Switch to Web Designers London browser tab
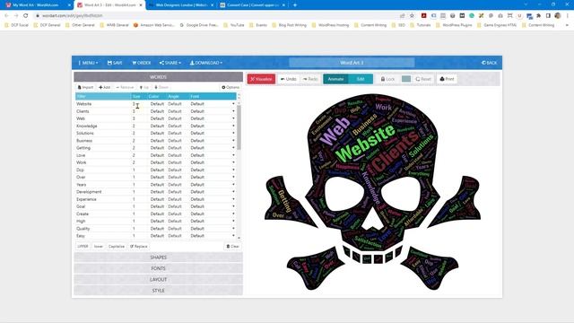The image size is (574, 323). [x=181, y=5]
